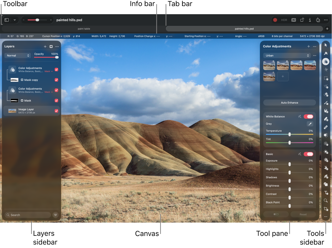The image size is (332, 248).
Task: Disable the White Balance adjustment toggle
Action: tap(308, 116)
